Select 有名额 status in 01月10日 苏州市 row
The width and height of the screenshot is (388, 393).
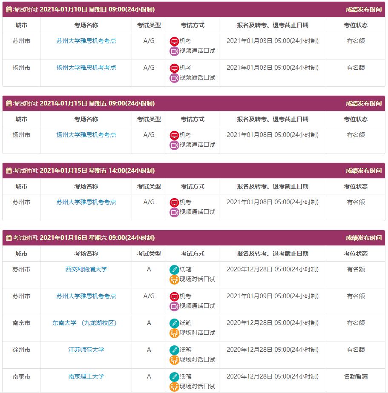pos(356,41)
